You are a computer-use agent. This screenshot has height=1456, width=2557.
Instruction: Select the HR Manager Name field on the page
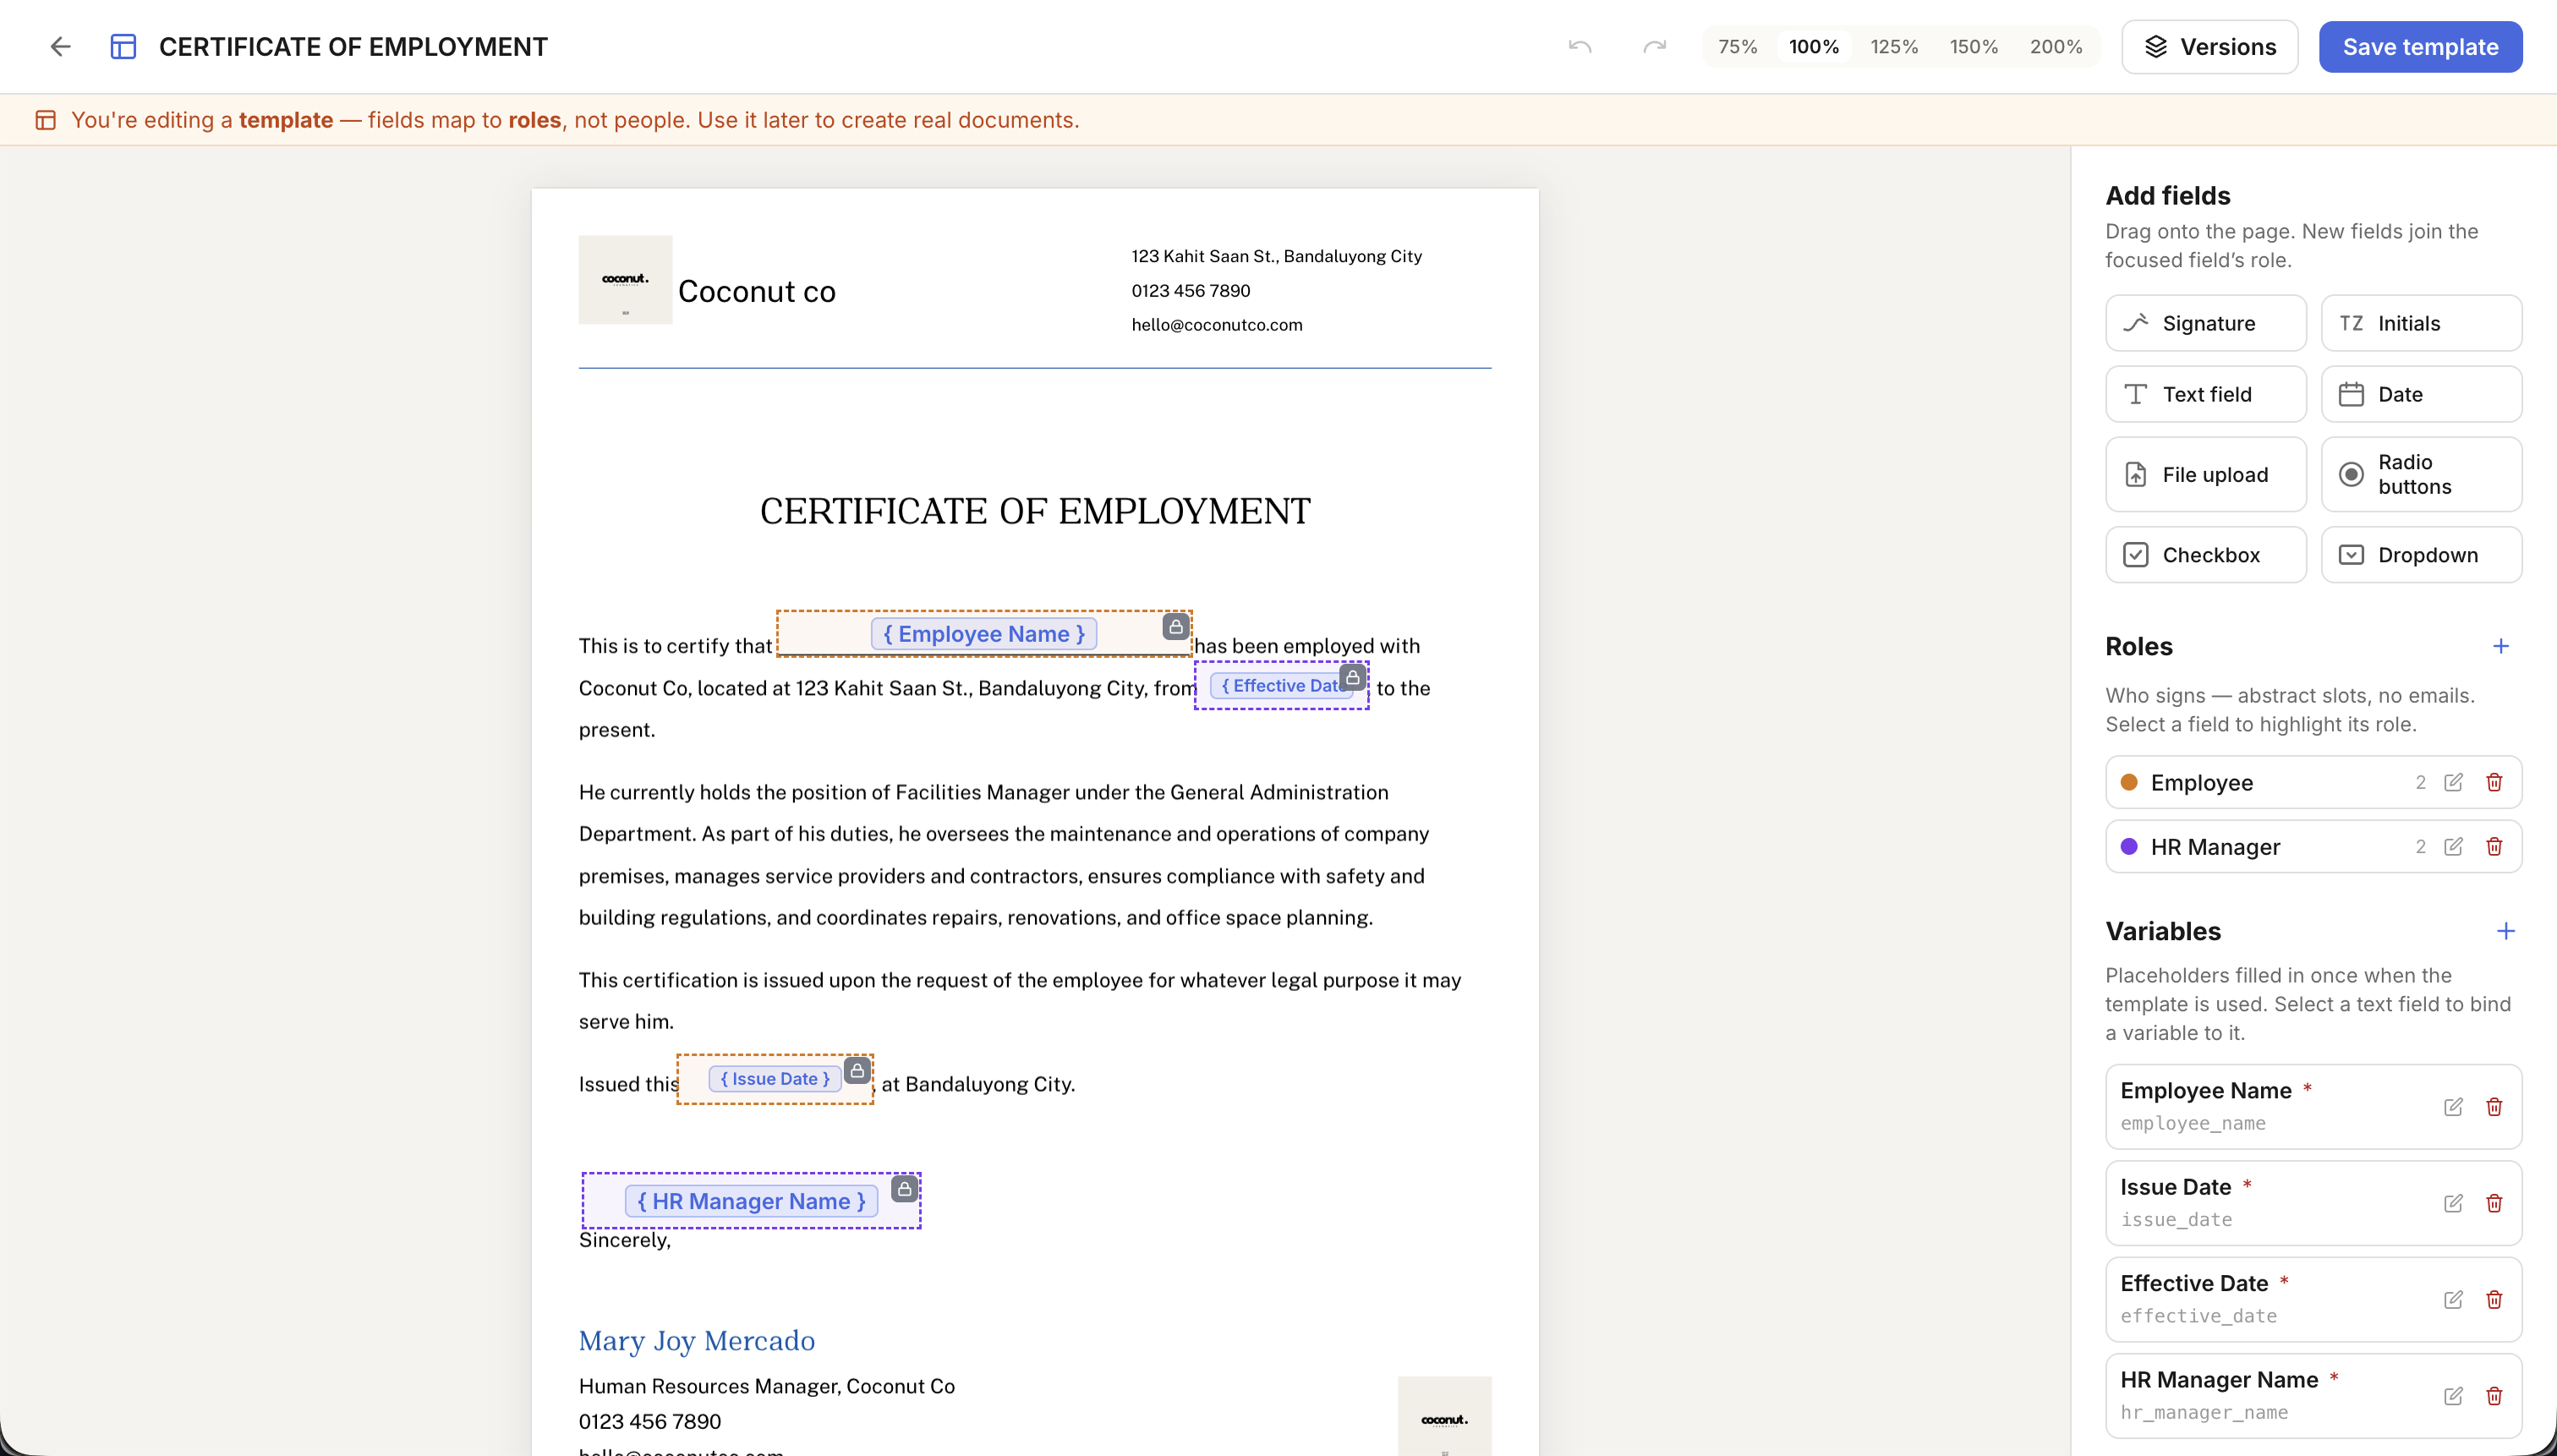pyautogui.click(x=751, y=1201)
